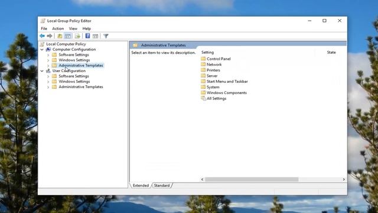Select Start Menu and Taskbar folder
Viewport: 378px width, 213px height.
[227, 82]
